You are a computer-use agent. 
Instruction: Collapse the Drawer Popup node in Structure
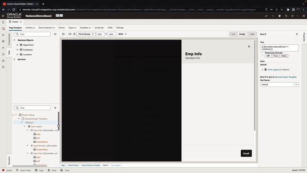click(16, 115)
